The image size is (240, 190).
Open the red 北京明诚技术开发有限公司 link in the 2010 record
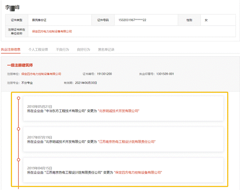coord(119,111)
